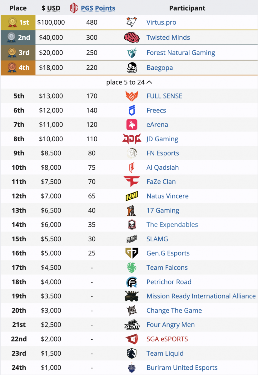Click the Natus Vincere yellow NAVI logo

(x=131, y=196)
